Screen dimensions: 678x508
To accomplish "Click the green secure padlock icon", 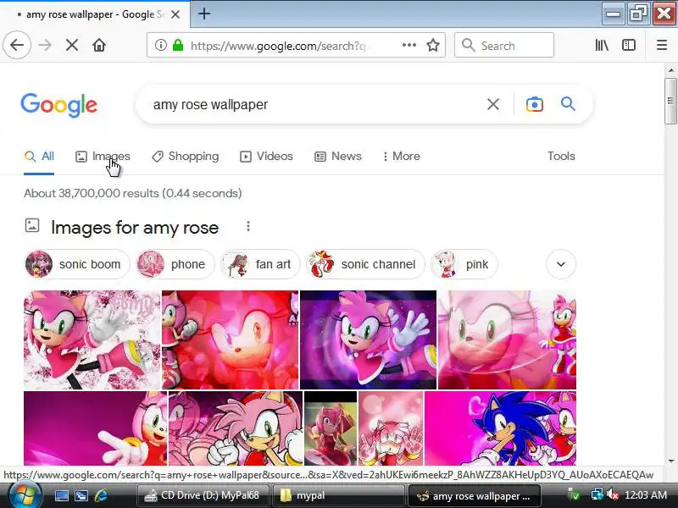I will click(178, 45).
